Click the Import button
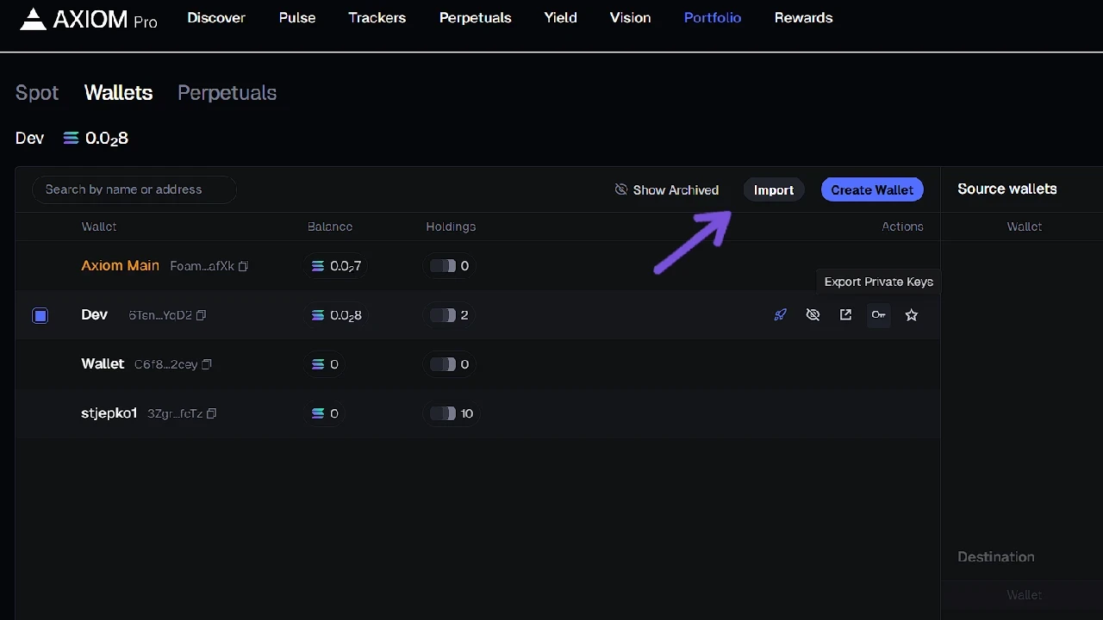This screenshot has width=1103, height=620. click(x=773, y=189)
